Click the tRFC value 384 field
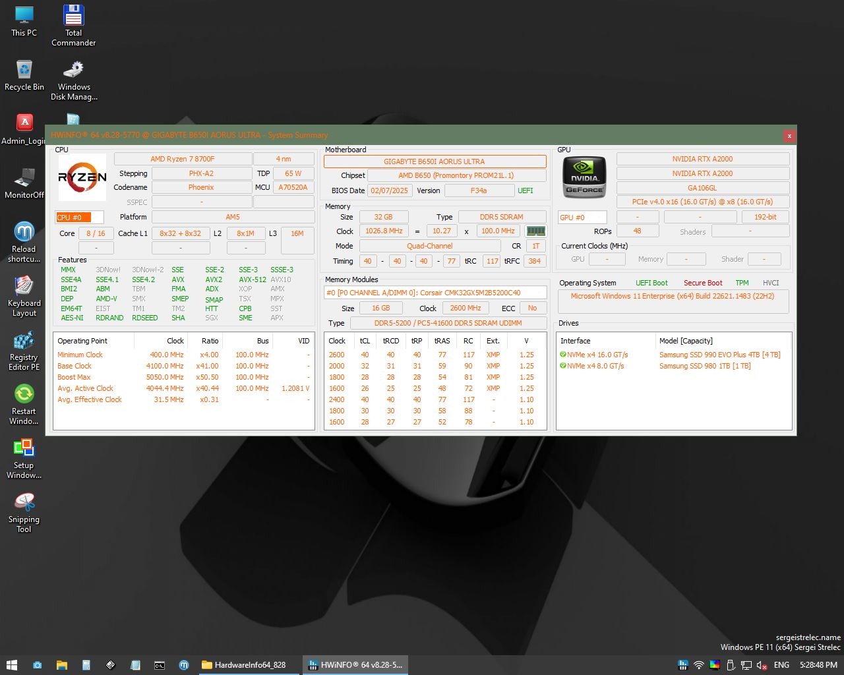Image resolution: width=844 pixels, height=675 pixels. coord(535,261)
